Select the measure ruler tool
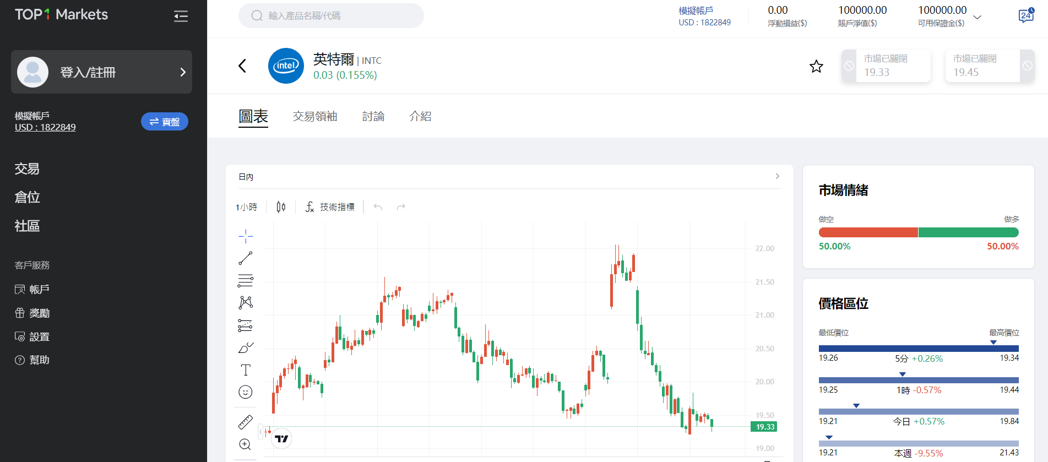The width and height of the screenshot is (1048, 462). tap(246, 421)
